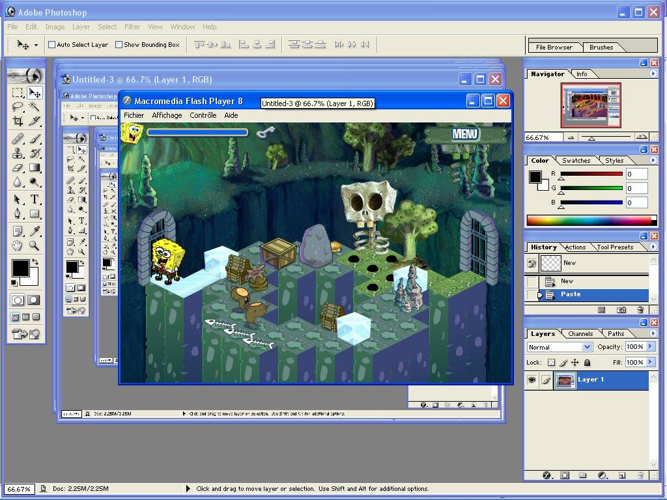Click the green G color slider
The width and height of the screenshot is (667, 500).
591,188
